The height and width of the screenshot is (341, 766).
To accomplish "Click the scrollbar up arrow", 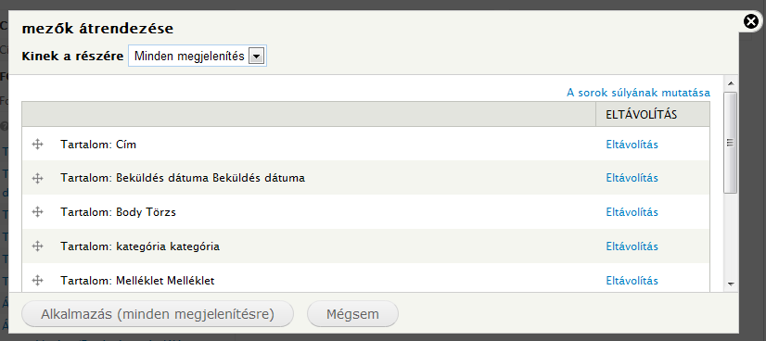I will click(x=731, y=83).
